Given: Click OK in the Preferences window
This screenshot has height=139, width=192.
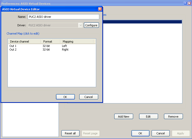Looking at the screenshot, I should coord(140,133).
